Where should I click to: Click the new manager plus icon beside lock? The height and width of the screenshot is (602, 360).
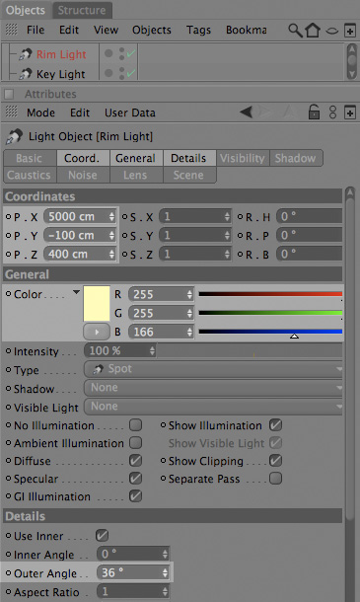click(349, 113)
